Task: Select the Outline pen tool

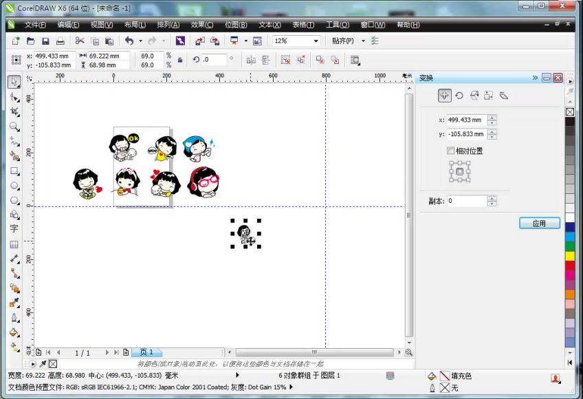Action: click(14, 318)
